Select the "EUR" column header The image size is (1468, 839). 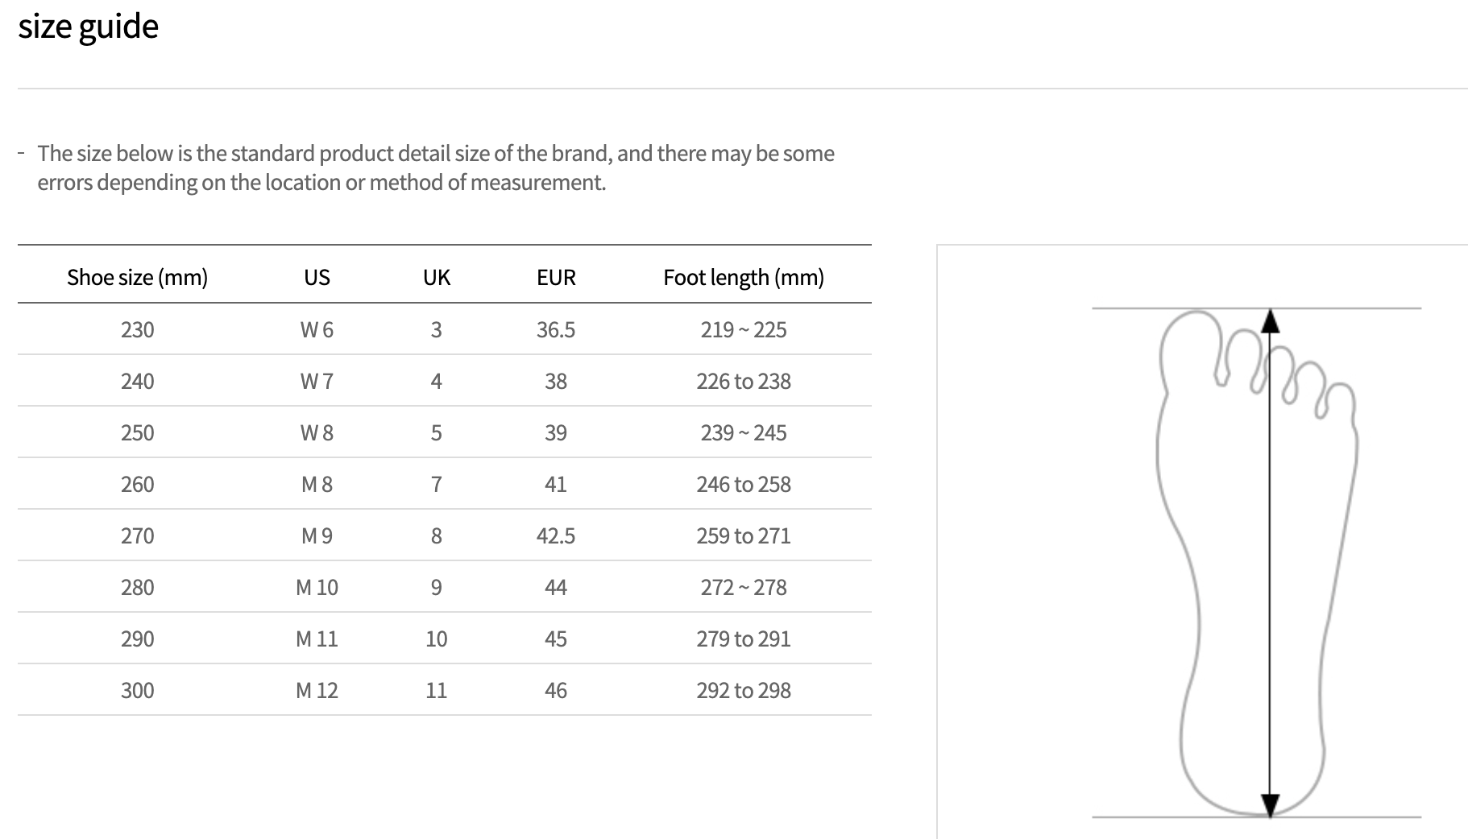(556, 278)
